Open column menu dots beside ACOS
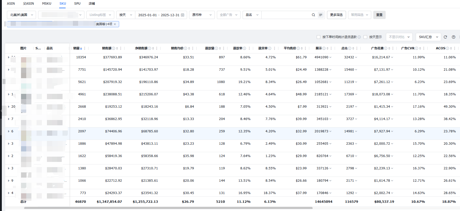Viewport: 460px width, 211px height. [455, 48]
